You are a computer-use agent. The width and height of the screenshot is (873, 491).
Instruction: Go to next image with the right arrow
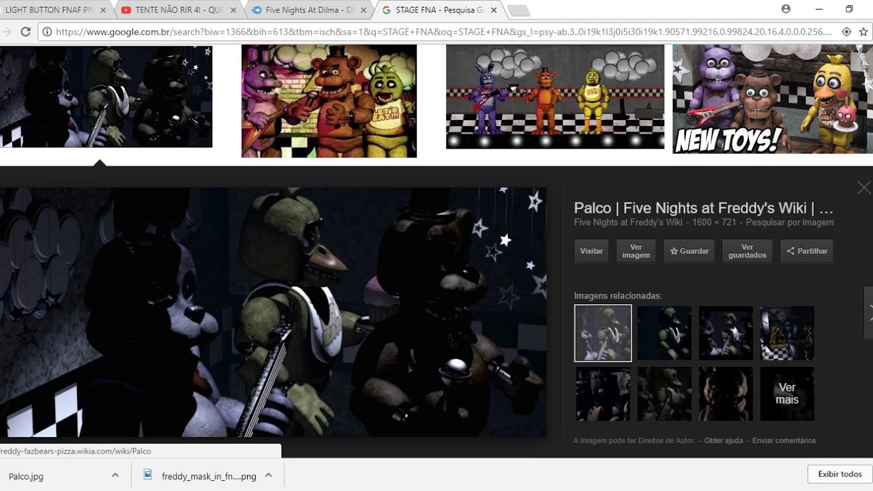pyautogui.click(x=869, y=312)
